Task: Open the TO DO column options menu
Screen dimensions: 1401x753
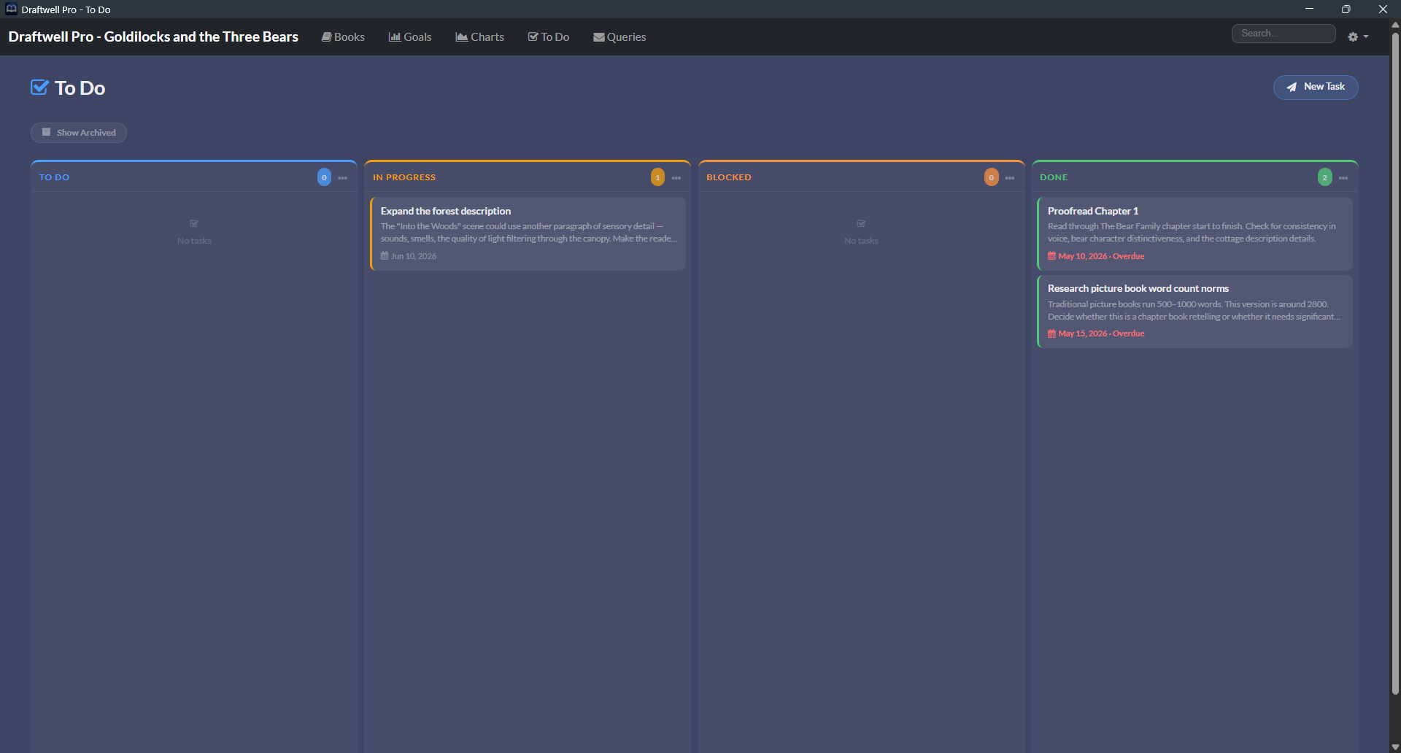Action: pos(342,178)
